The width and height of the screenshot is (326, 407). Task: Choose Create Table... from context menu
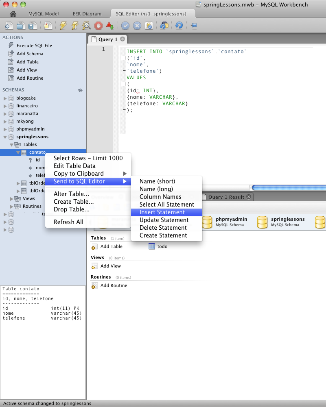[88, 202]
